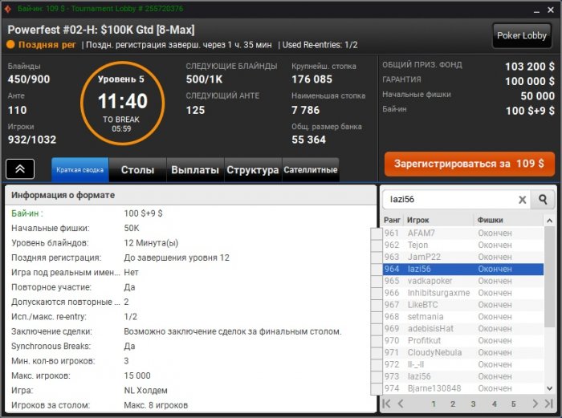Screen dimensions: 562x418
Task: Open the Столы tab
Action: [137, 170]
